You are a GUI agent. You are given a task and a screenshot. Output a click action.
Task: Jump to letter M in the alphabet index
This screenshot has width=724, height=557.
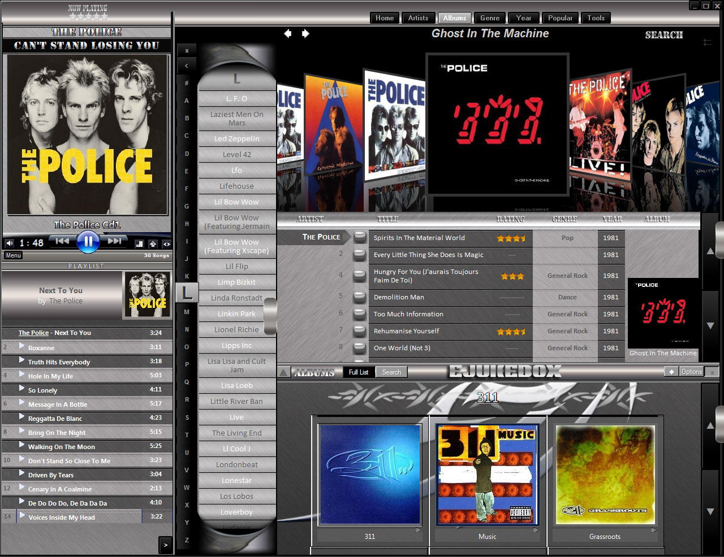point(187,312)
